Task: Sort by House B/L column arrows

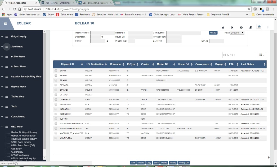Action: [x=192, y=64]
